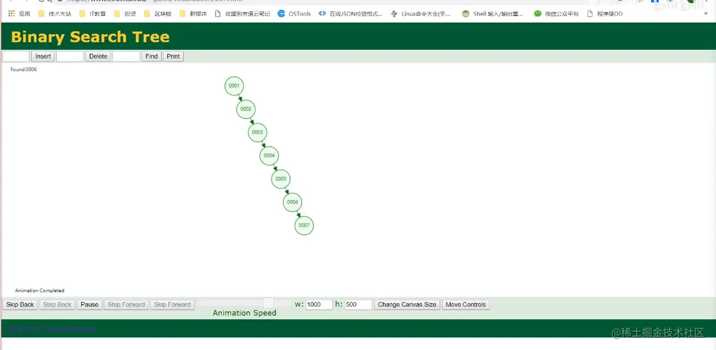Open the 应用 apps grid icon
Image resolution: width=716 pixels, height=350 pixels.
point(19,13)
